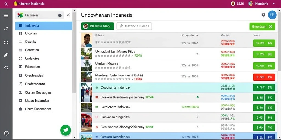Select the Coodkanta indandak row
Image resolution: width=281 pixels, height=140 pixels.
pos(178,87)
